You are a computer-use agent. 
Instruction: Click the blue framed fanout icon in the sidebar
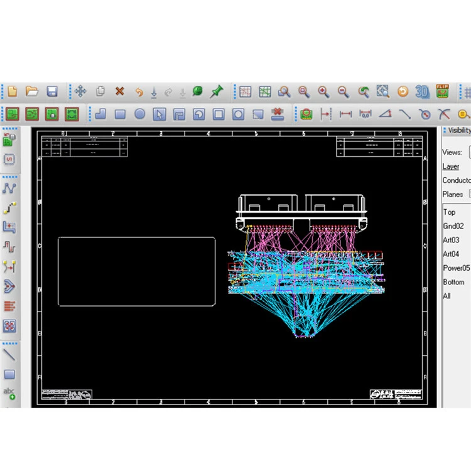[x=9, y=326]
